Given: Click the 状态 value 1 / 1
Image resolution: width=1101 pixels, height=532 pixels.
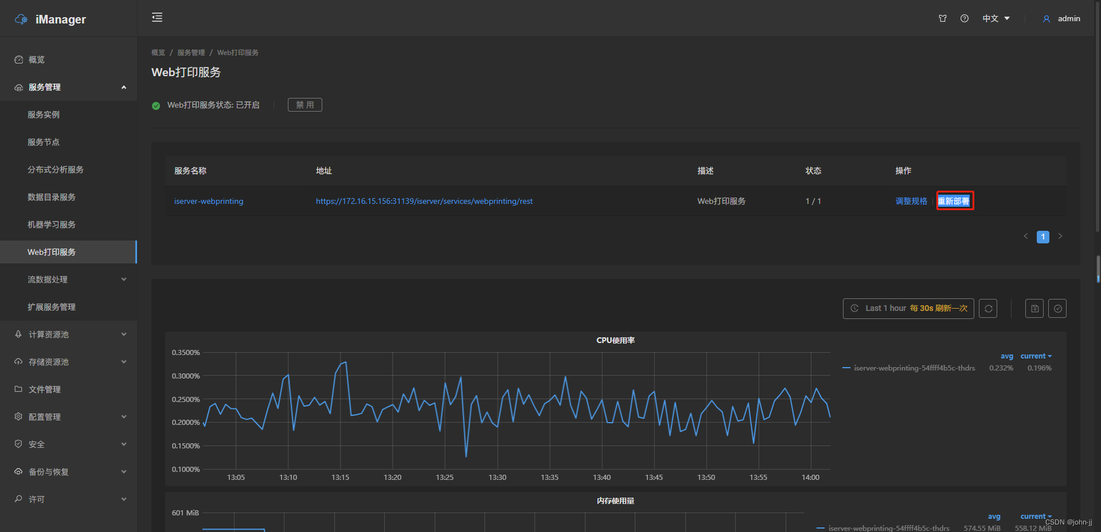Looking at the screenshot, I should pos(813,201).
